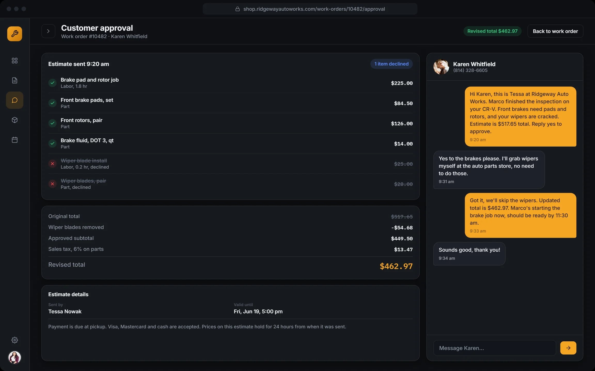Click the 'Sounds good, thank you!' message

pos(469,254)
